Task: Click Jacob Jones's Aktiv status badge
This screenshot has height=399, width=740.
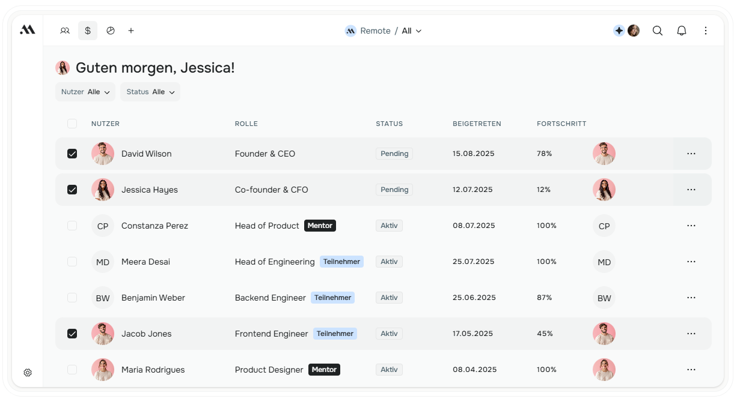Action: pos(390,334)
